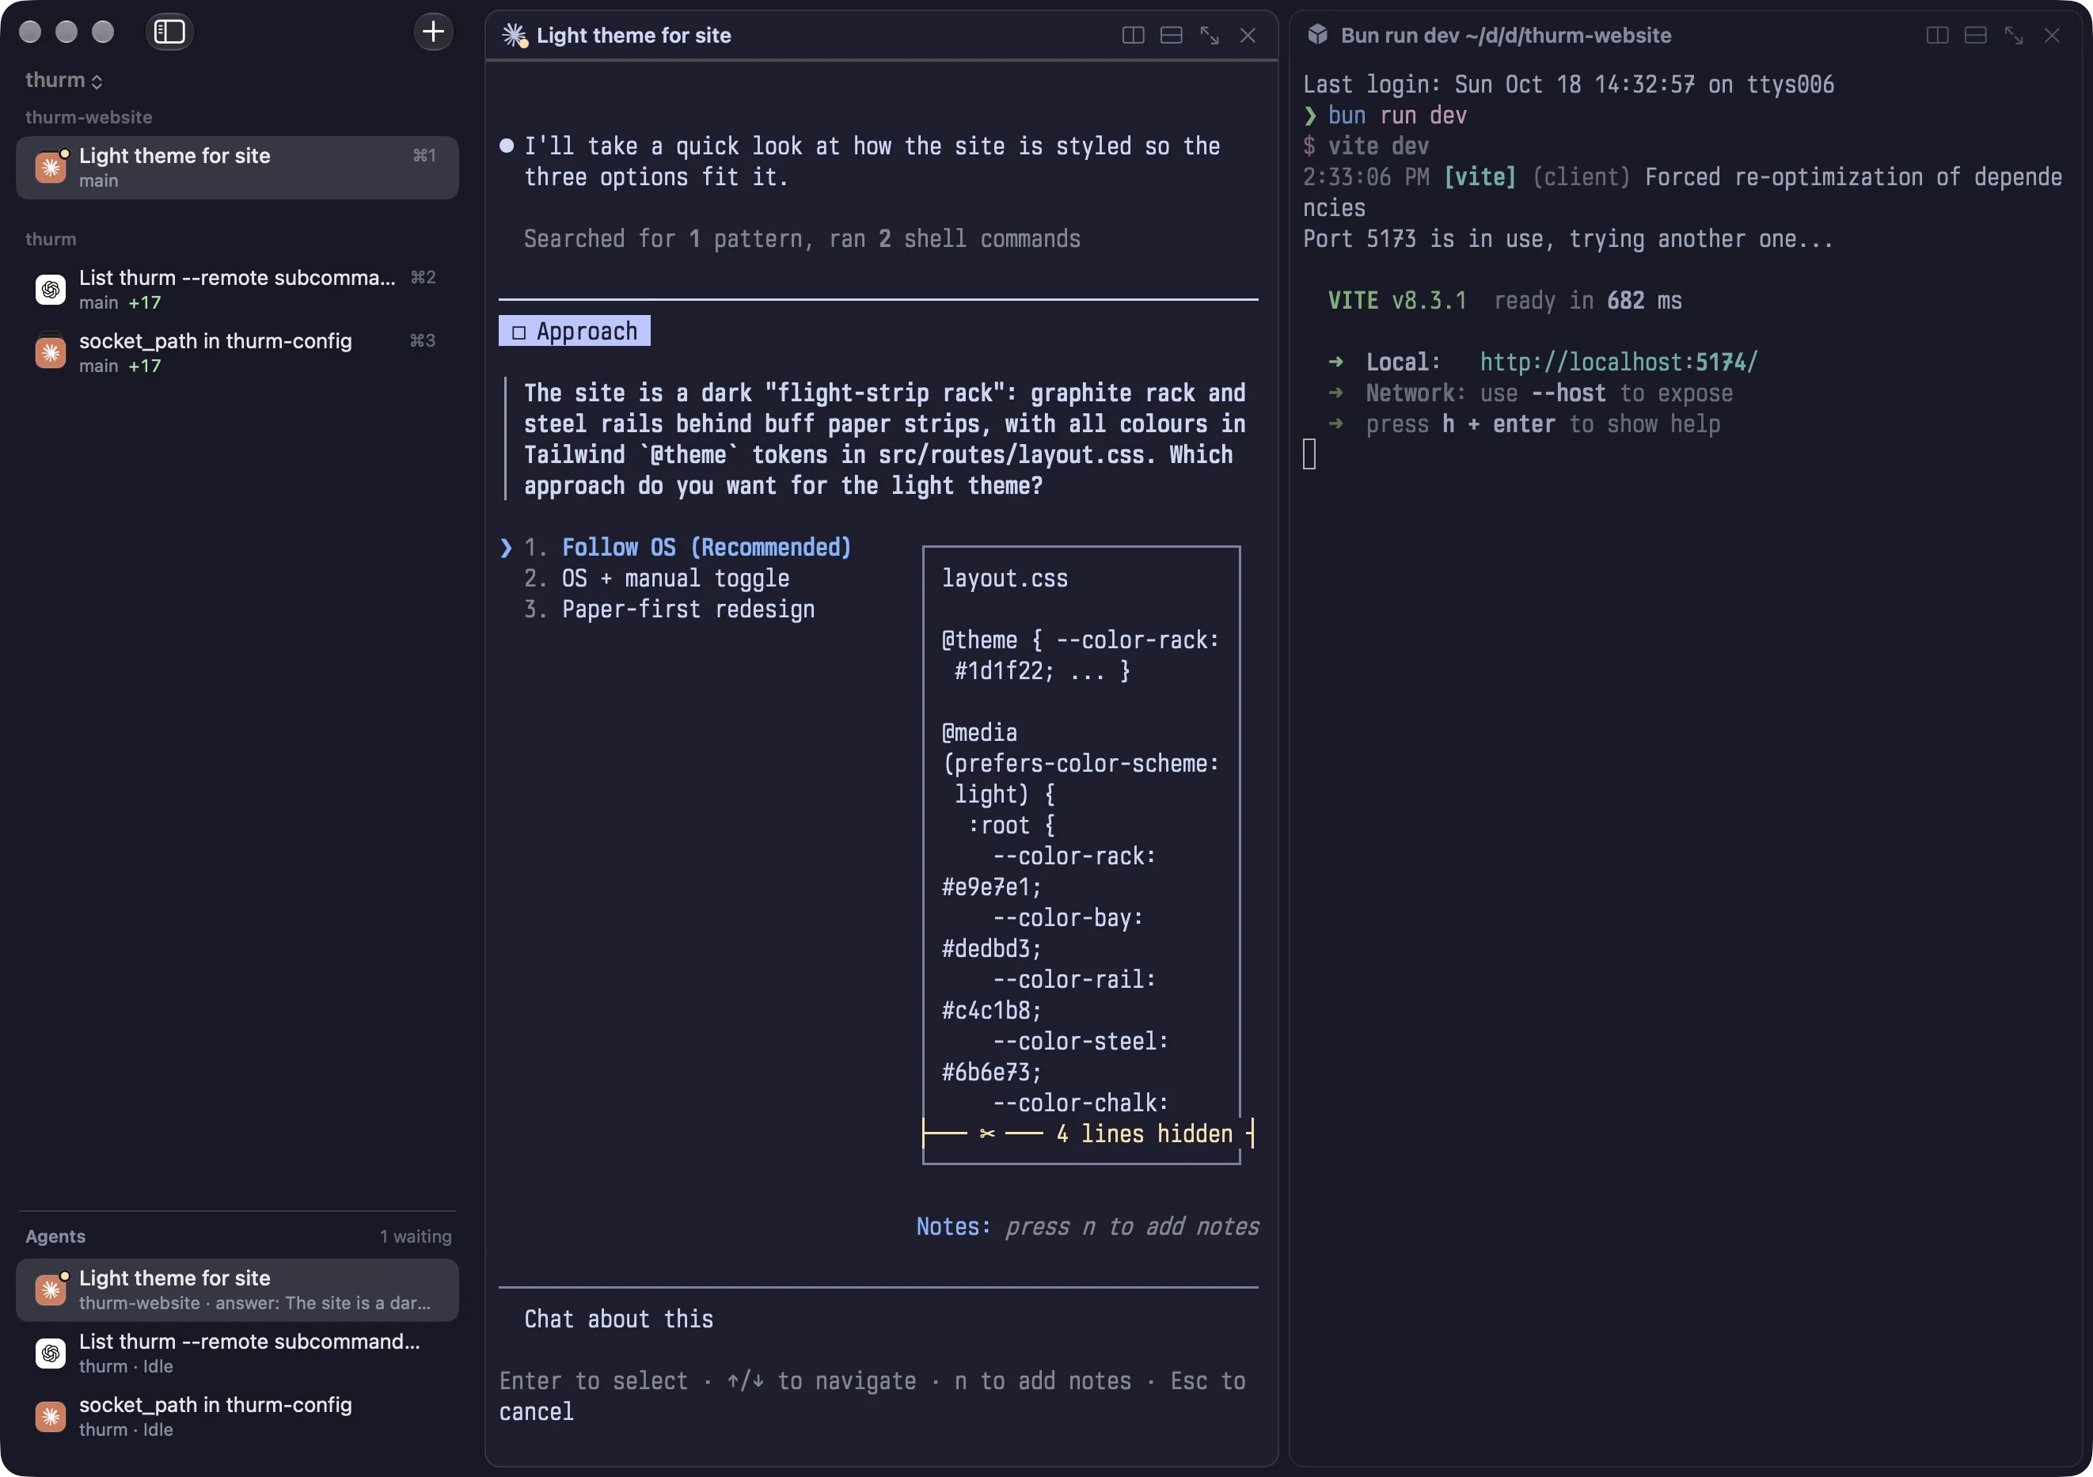2093x1477 pixels.
Task: Close the Bun run dev pane
Action: pyautogui.click(x=2052, y=36)
